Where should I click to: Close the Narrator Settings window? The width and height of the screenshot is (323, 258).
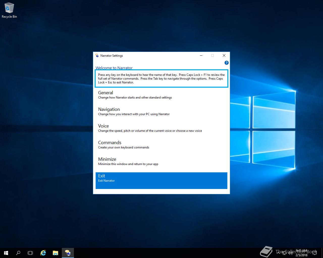tap(224, 55)
